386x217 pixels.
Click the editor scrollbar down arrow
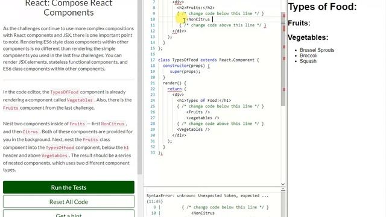pyautogui.click(x=283, y=184)
